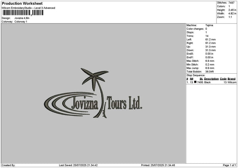The height and width of the screenshot is (168, 238).
Task: Click the Zoom value 1:1
Action: tap(230, 17)
